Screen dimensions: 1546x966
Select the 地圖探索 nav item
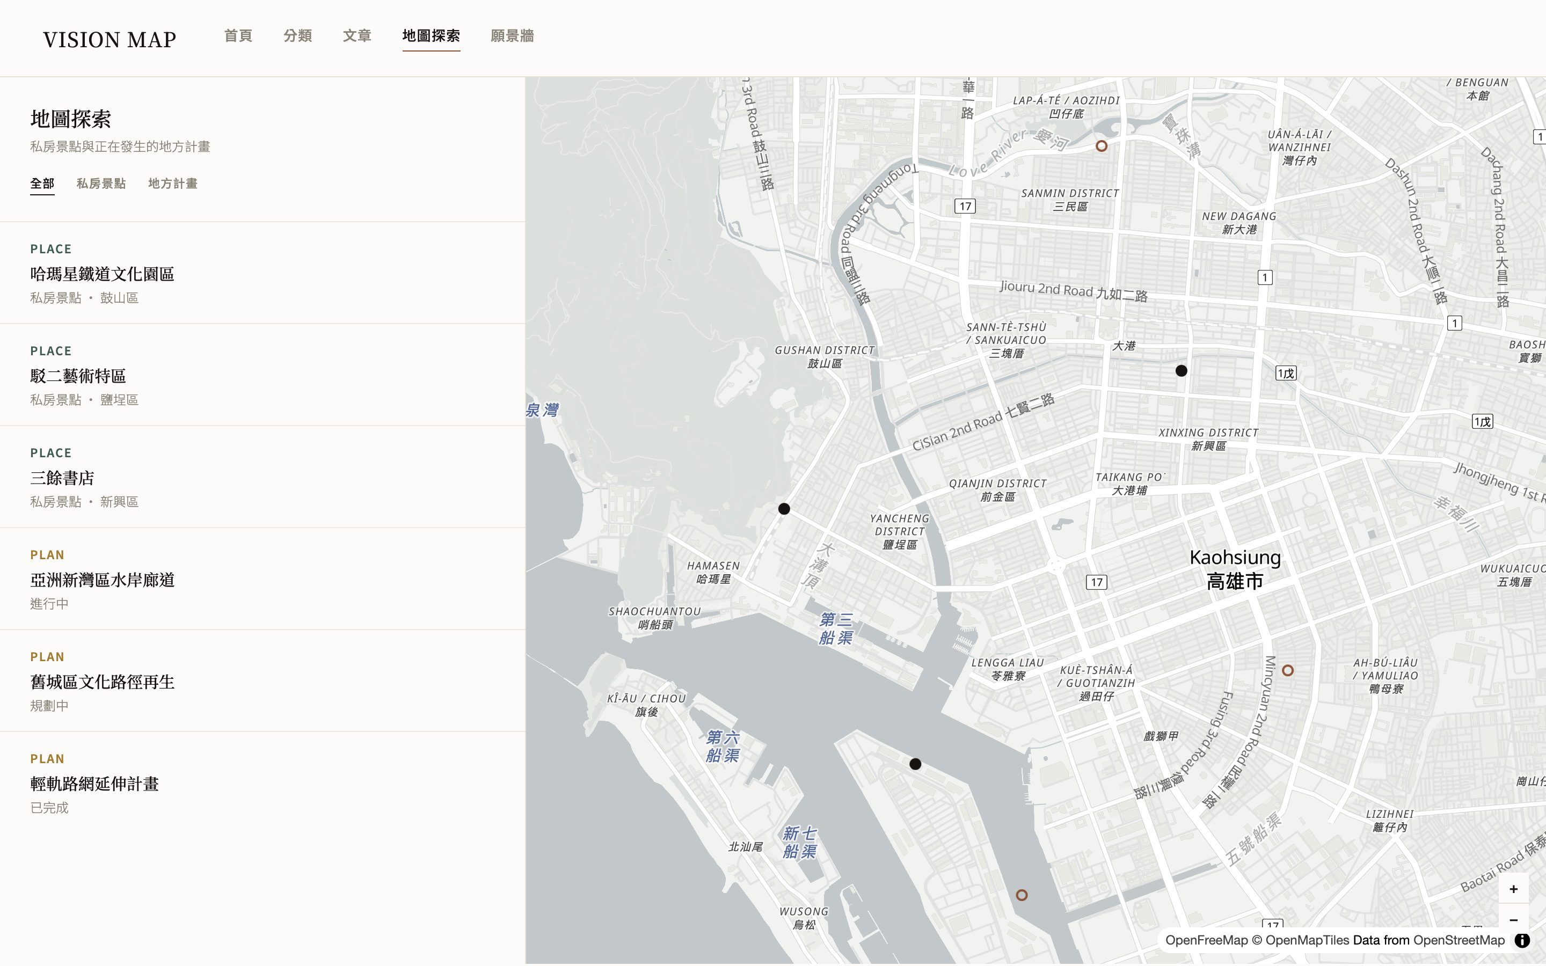click(431, 36)
